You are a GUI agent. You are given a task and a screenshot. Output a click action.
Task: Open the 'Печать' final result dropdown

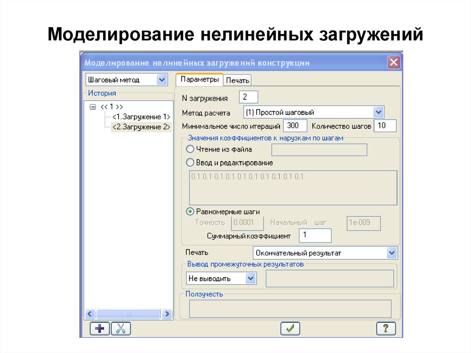point(391,253)
